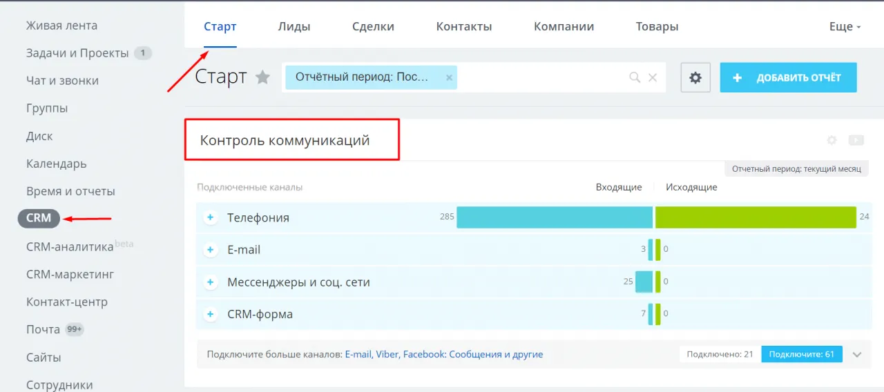Viewport: 884px width, 392px height.
Task: Open the Контакты tab
Action: click(463, 27)
